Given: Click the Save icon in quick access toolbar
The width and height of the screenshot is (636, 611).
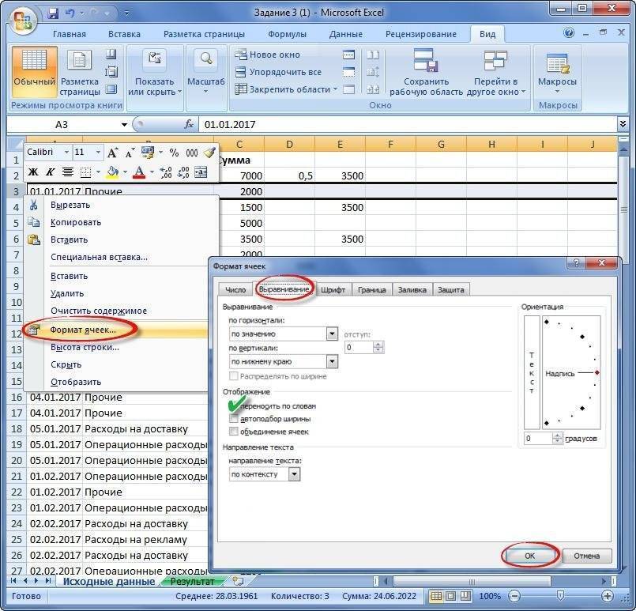Looking at the screenshot, I should [54, 12].
